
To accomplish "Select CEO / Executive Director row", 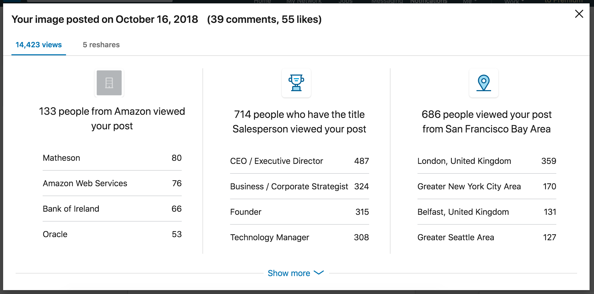I will tap(299, 161).
